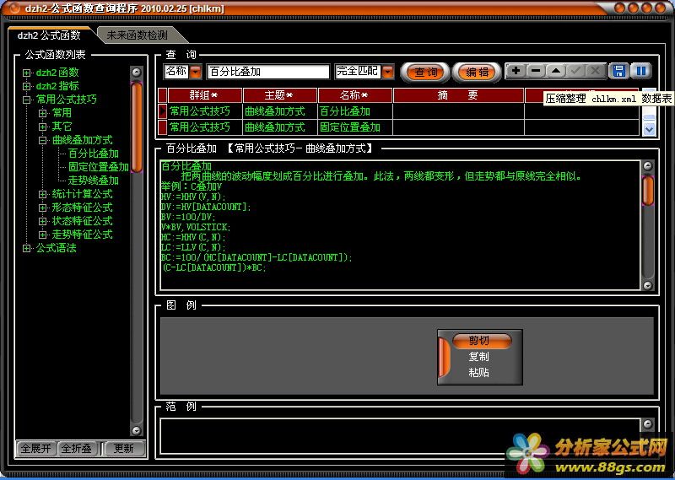Click the up-triangle edit-record icon
Screen dimensions: 675x480
[x=556, y=71]
